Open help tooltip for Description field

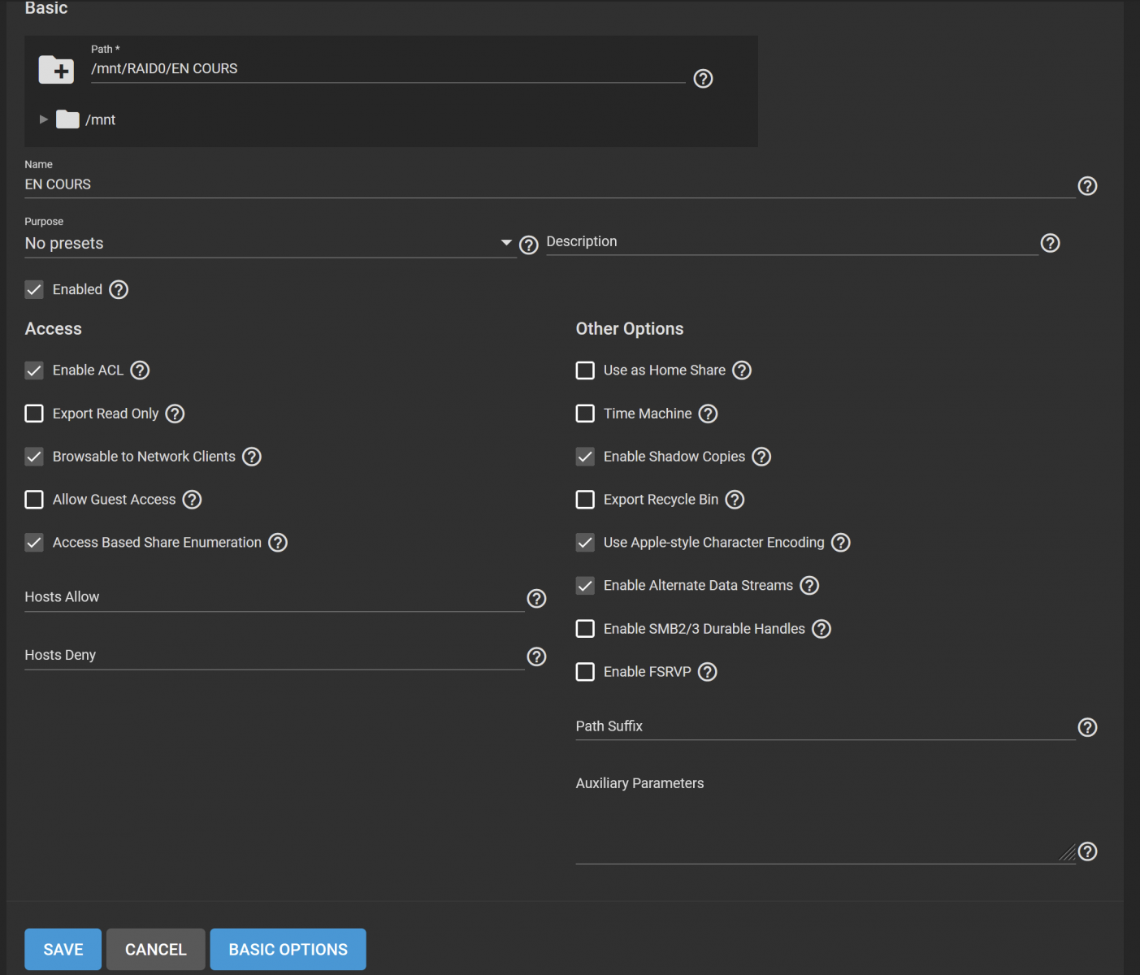(1050, 243)
